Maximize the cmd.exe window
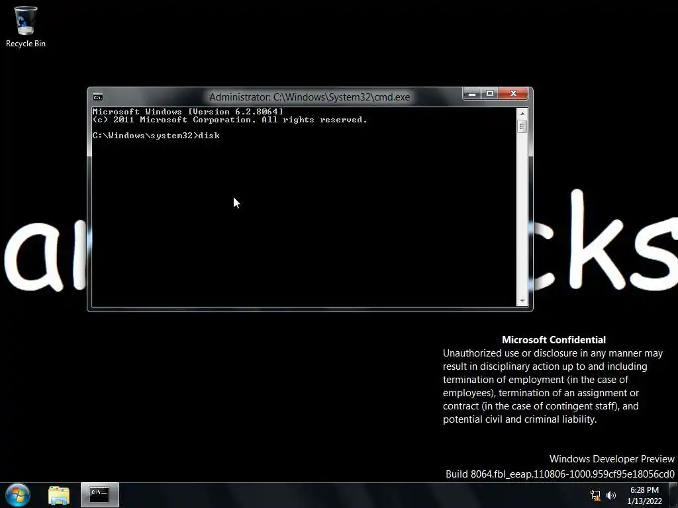The image size is (678, 508). pyautogui.click(x=489, y=93)
